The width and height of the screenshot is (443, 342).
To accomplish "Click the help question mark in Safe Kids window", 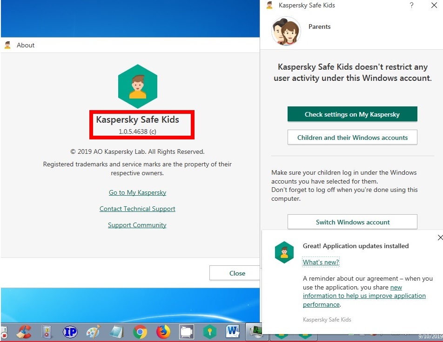I will tap(412, 6).
